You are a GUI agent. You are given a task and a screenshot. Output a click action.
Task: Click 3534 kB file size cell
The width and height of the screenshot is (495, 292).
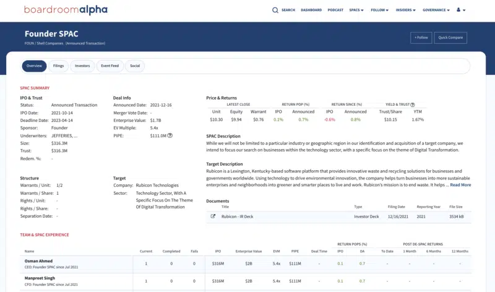(456, 217)
